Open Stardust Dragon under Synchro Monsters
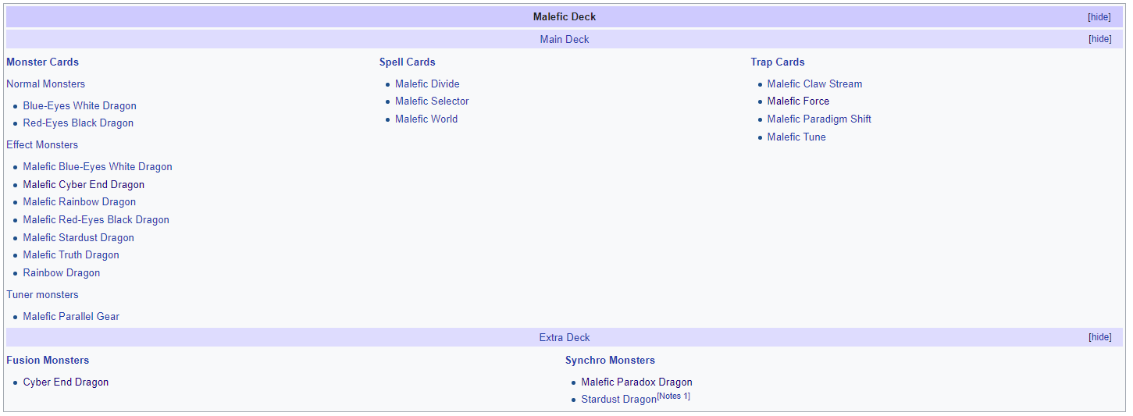 (618, 399)
